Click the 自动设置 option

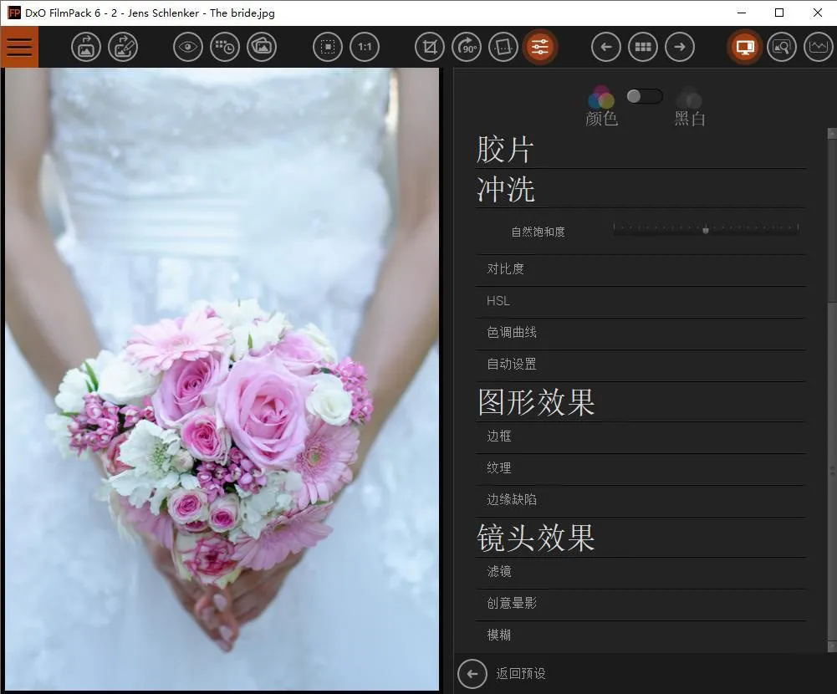point(512,365)
